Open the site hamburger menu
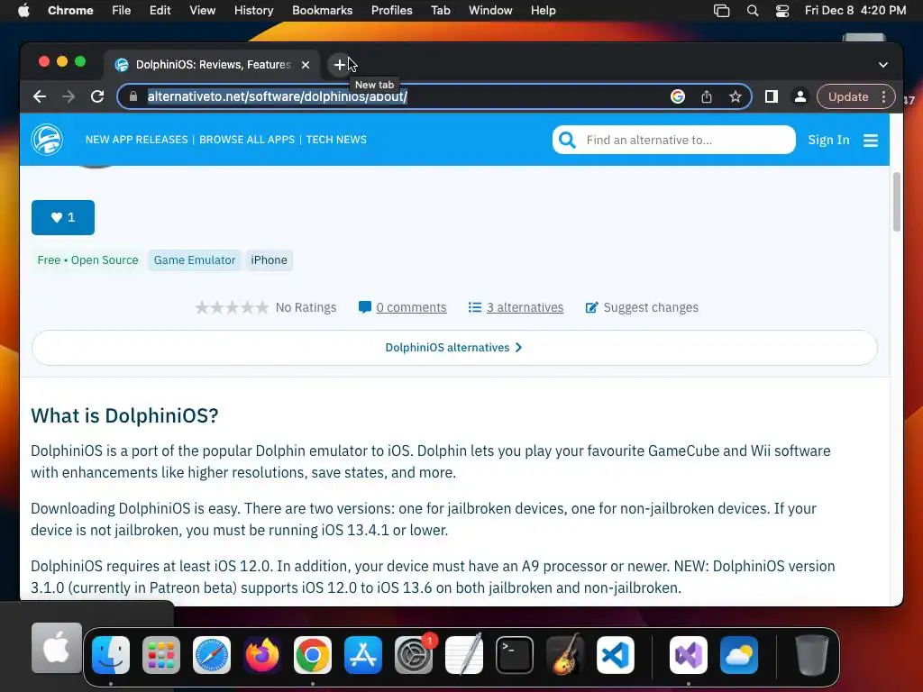Image resolution: width=923 pixels, height=692 pixels. click(871, 140)
